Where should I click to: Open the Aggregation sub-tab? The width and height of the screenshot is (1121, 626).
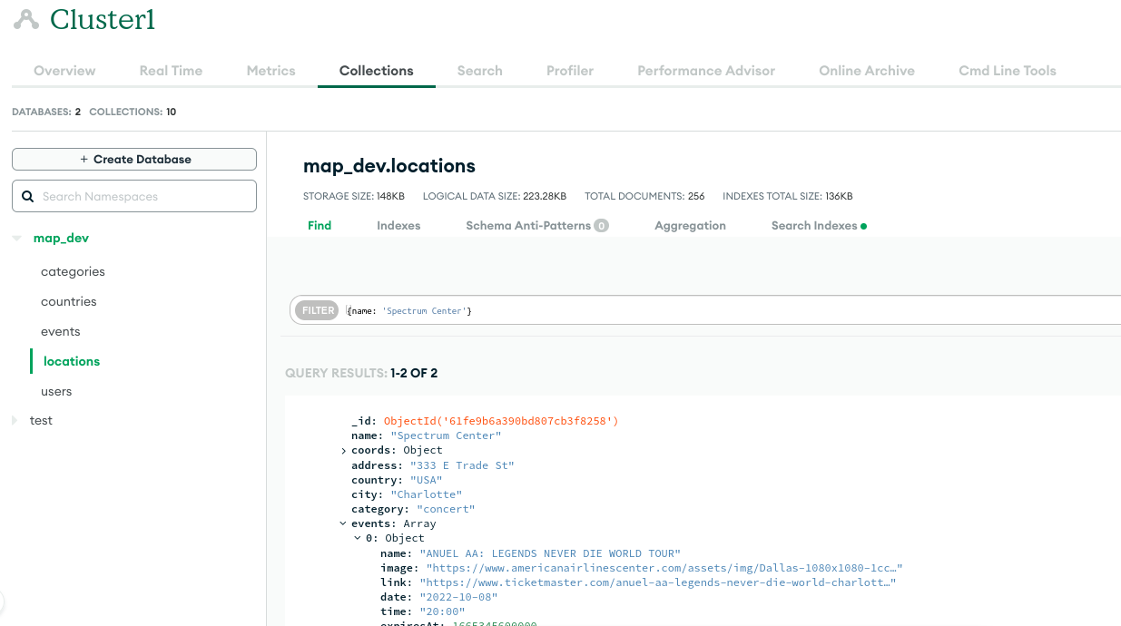[690, 226]
